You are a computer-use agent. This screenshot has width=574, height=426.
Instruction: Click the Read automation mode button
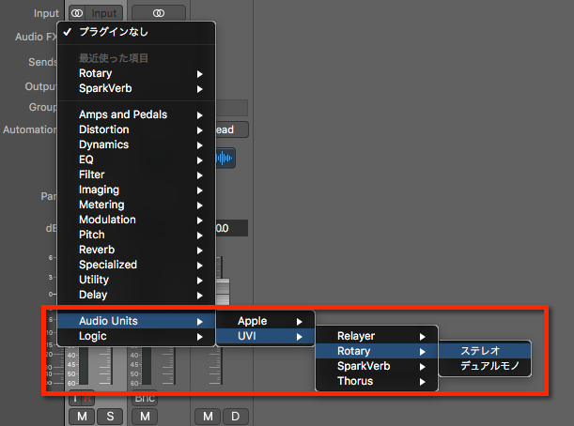coord(232,129)
